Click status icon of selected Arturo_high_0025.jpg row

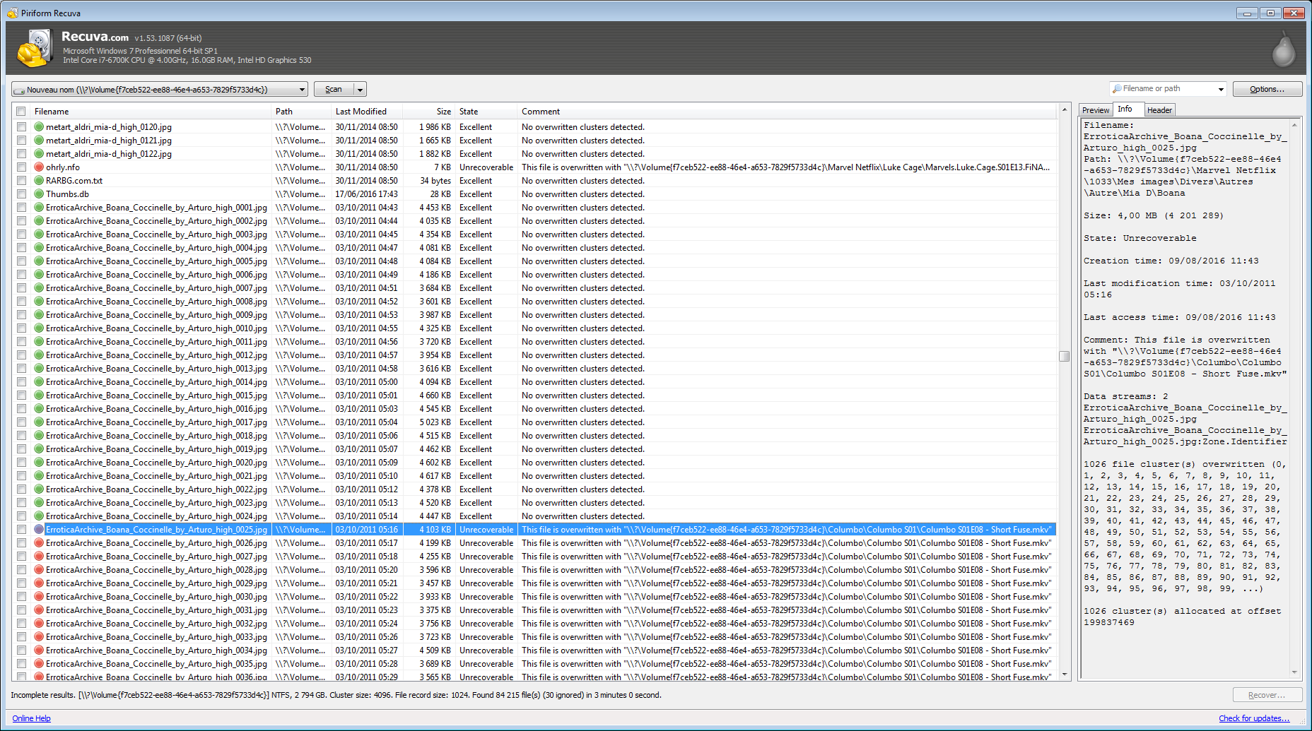click(x=39, y=530)
